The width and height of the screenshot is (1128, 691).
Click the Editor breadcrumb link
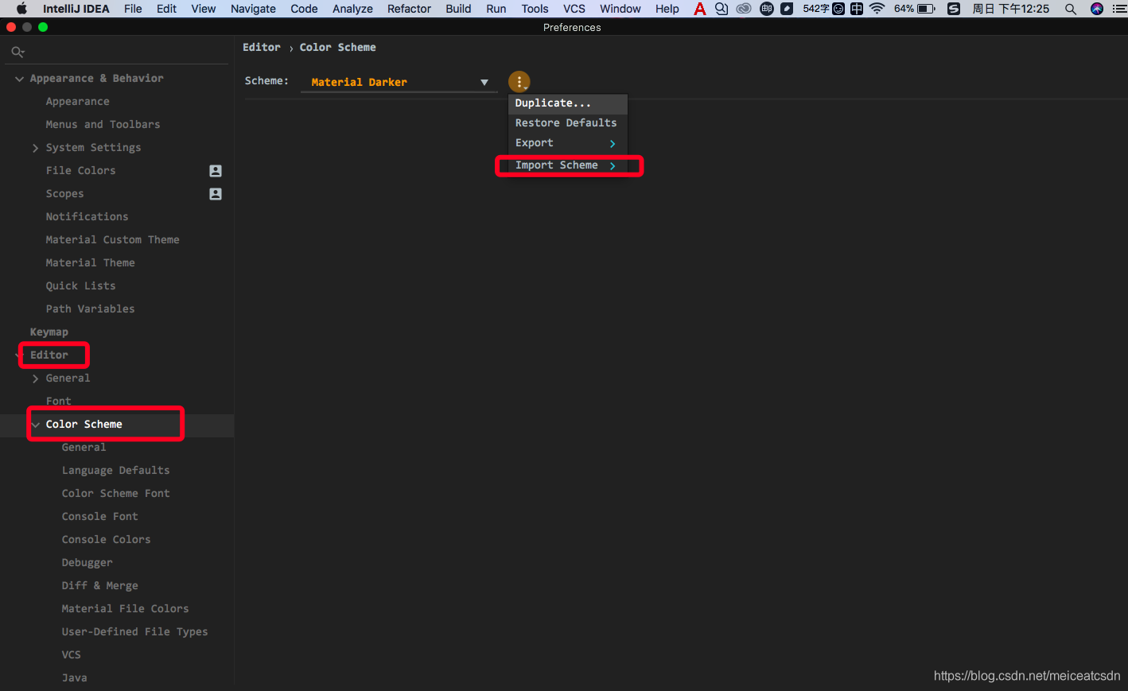click(262, 48)
